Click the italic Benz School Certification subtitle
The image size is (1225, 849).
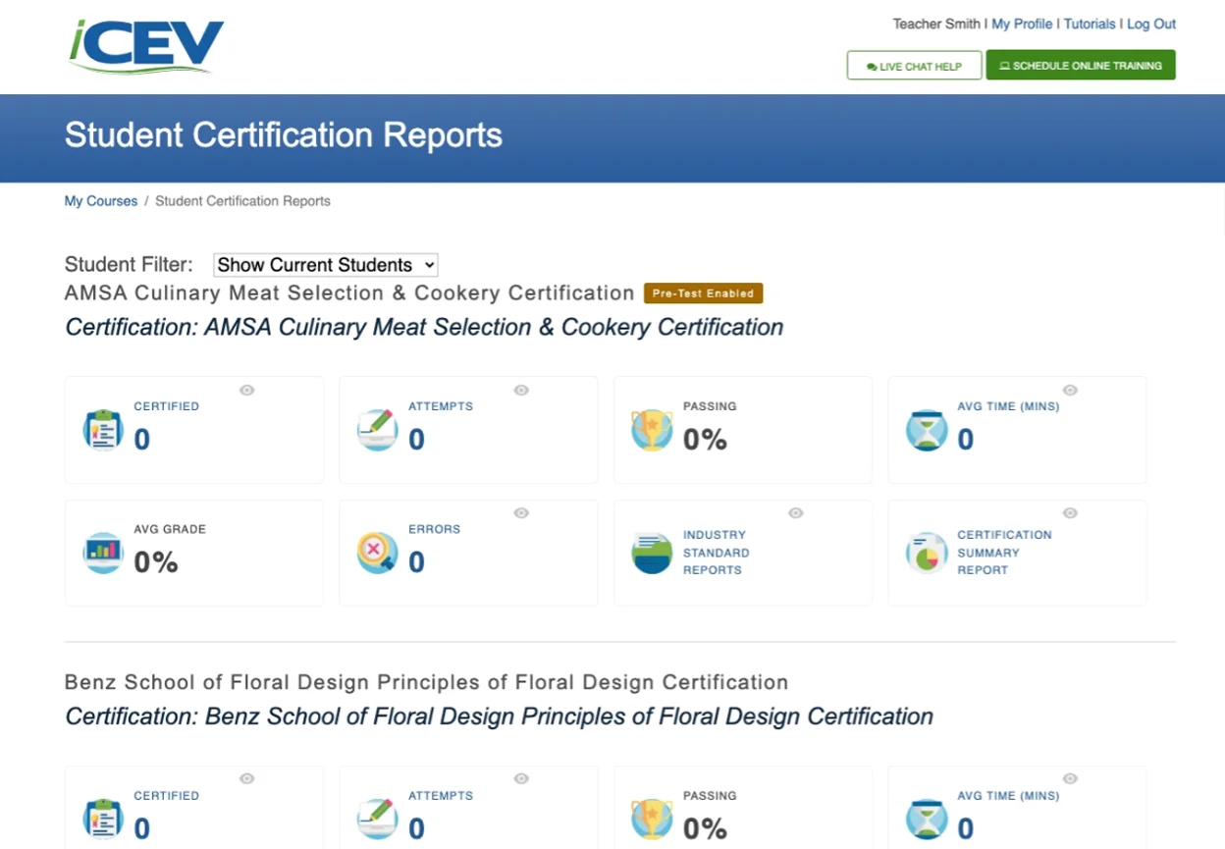[x=500, y=716]
